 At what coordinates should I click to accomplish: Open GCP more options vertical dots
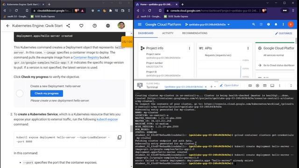pyautogui.click(x=283, y=24)
